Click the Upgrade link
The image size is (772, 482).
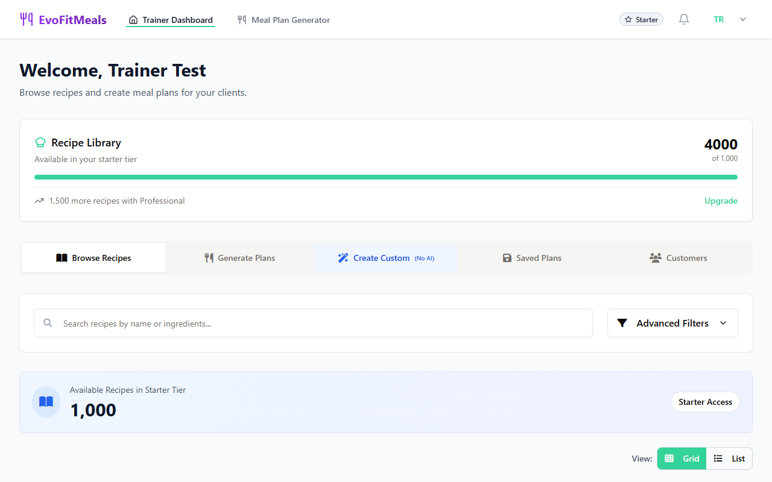[x=721, y=201]
